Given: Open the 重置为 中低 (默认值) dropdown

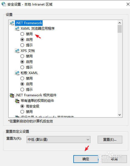Looking at the screenshot, I should [58, 140].
